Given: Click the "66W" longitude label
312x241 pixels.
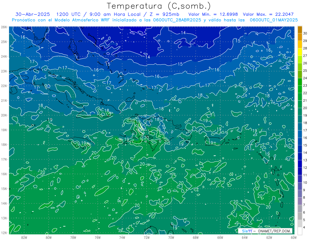Looking at the screenshot, I should click(220, 237).
